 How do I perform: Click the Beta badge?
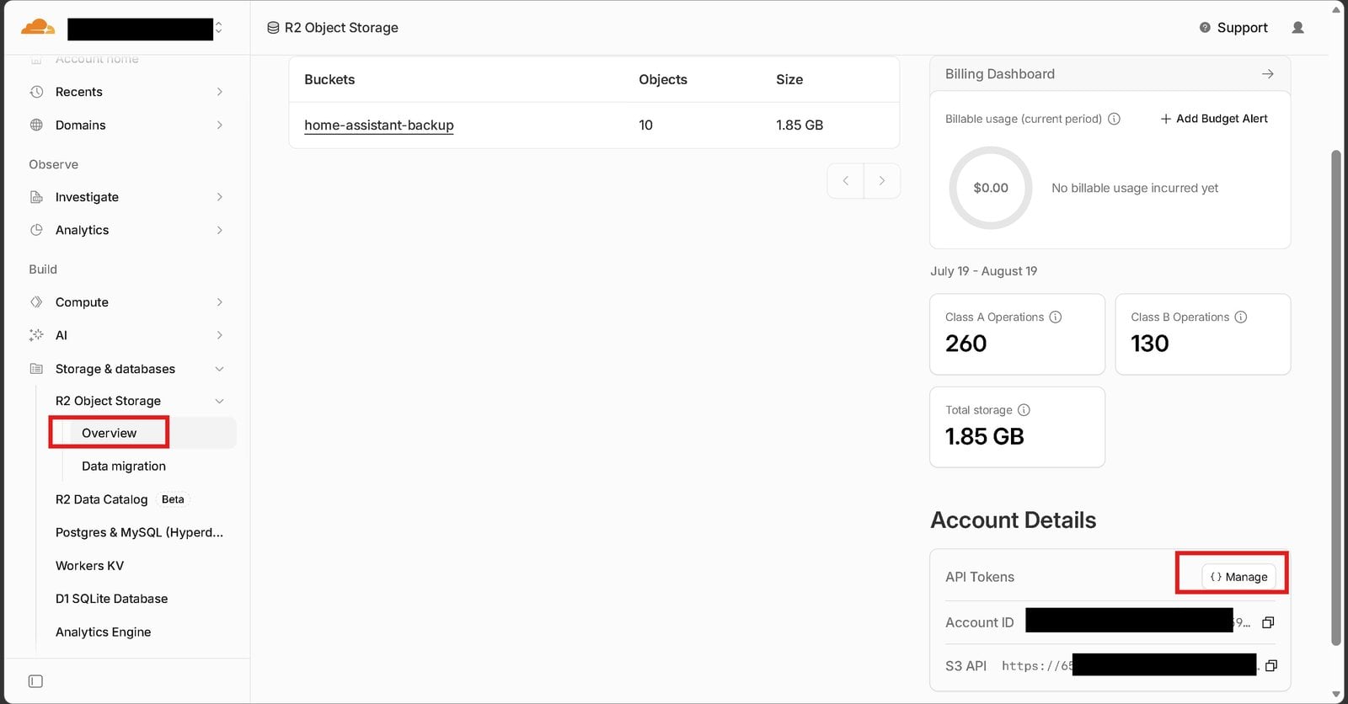173,499
